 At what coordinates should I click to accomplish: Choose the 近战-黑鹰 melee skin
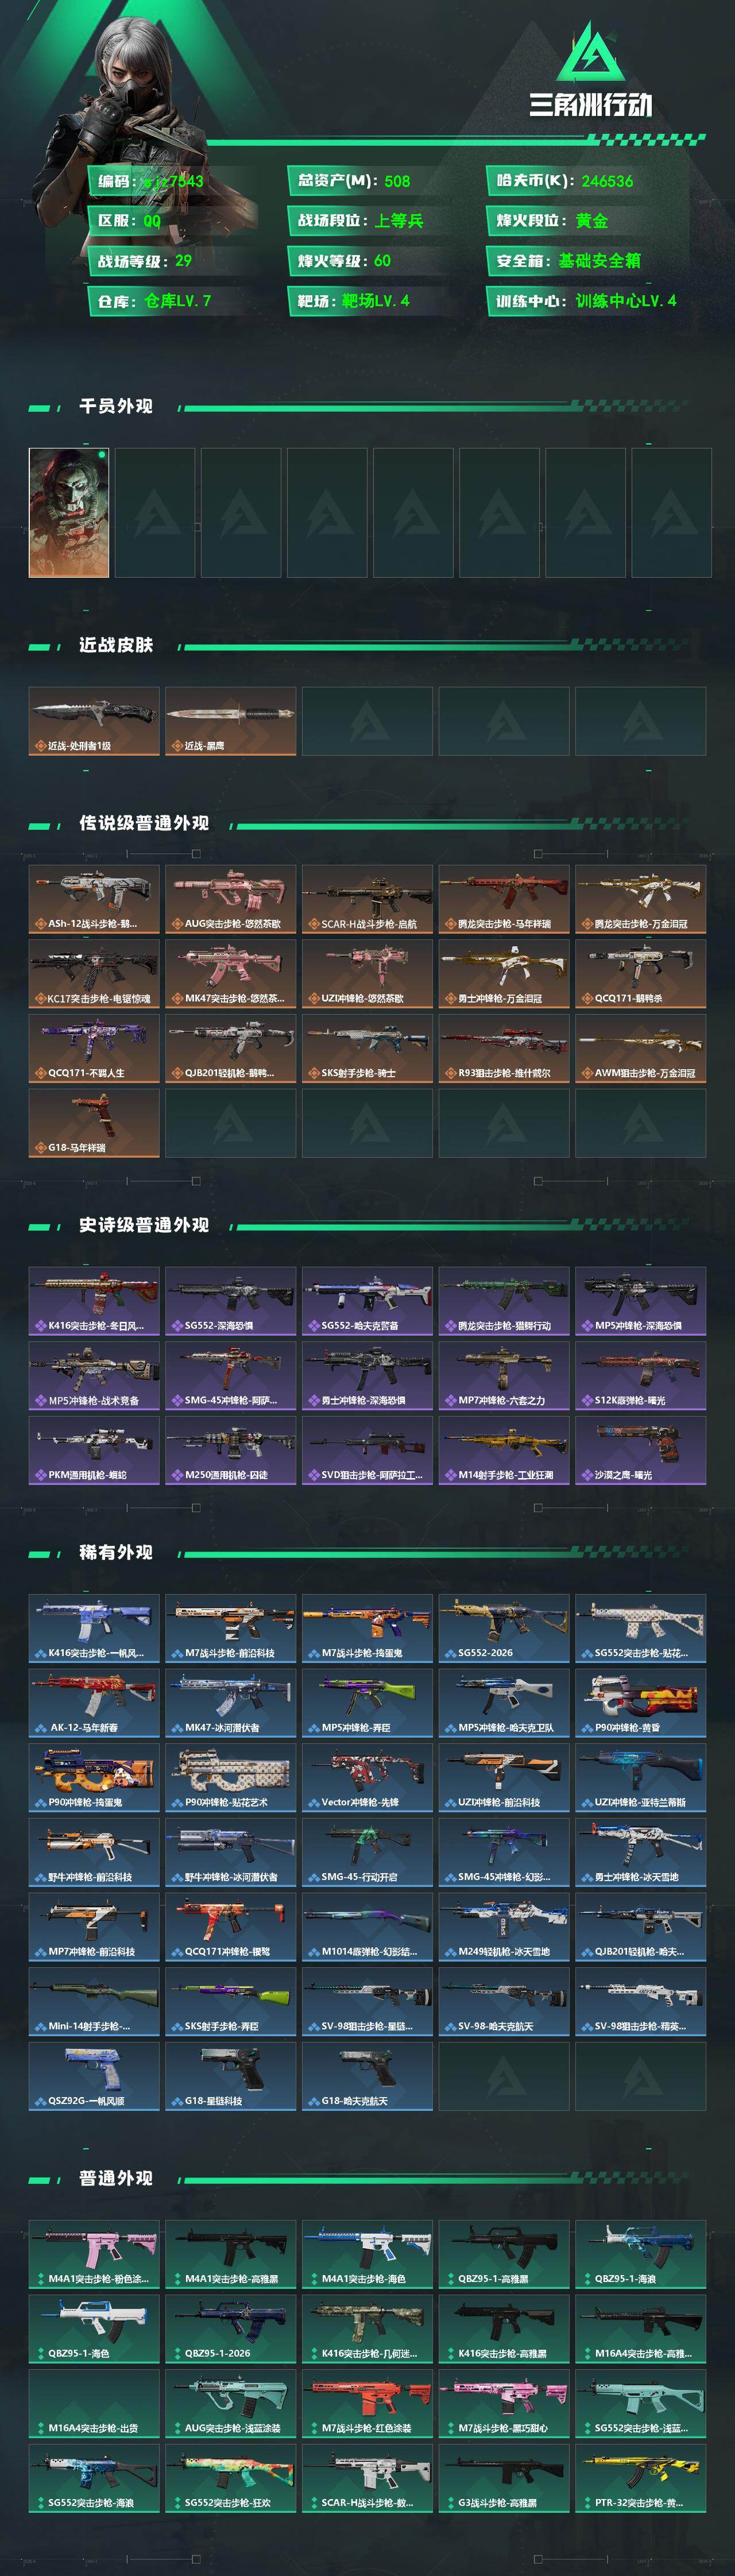pyautogui.click(x=231, y=721)
